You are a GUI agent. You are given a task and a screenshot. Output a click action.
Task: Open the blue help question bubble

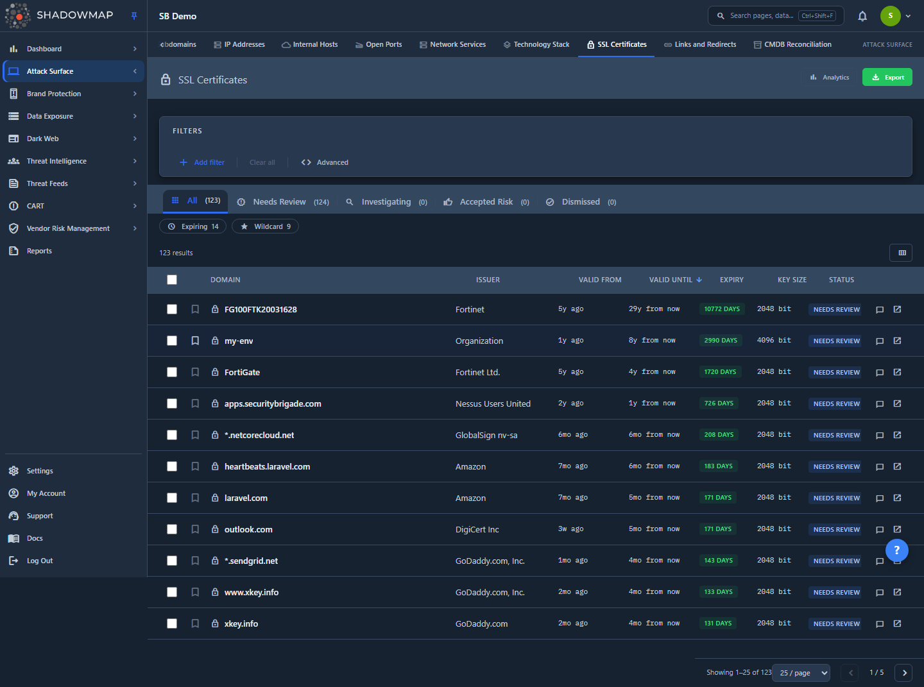click(x=897, y=550)
